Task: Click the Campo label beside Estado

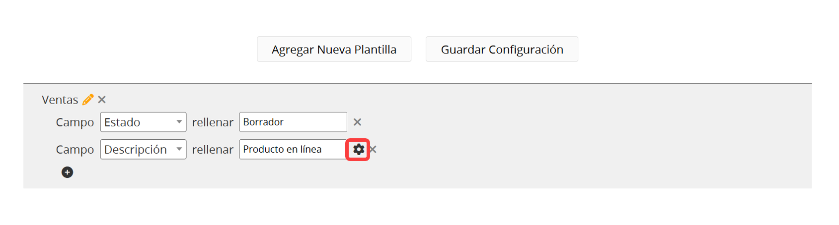Action: [x=75, y=122]
